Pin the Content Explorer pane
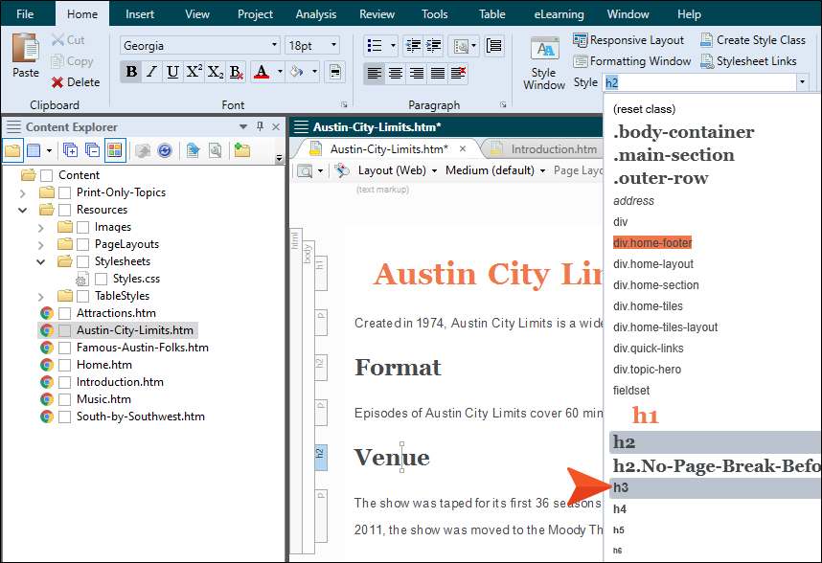Screen dimensions: 822x563 pos(260,126)
